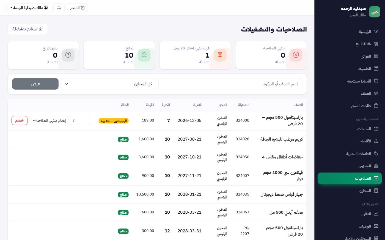Click the green ص pharmacy logo
The width and height of the screenshot is (385, 240).
[374, 12]
